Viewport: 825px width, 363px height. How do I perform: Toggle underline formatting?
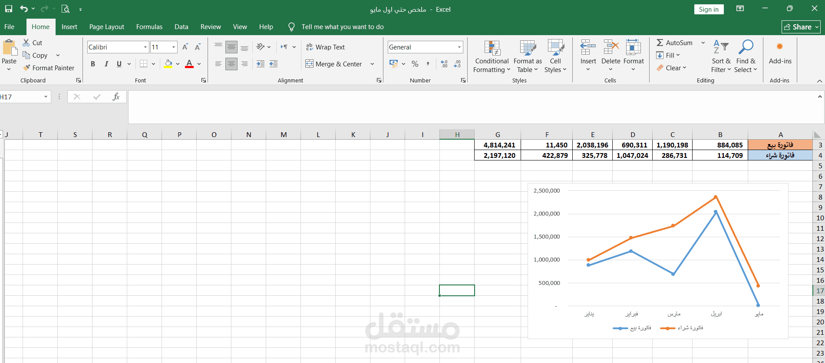[x=119, y=64]
